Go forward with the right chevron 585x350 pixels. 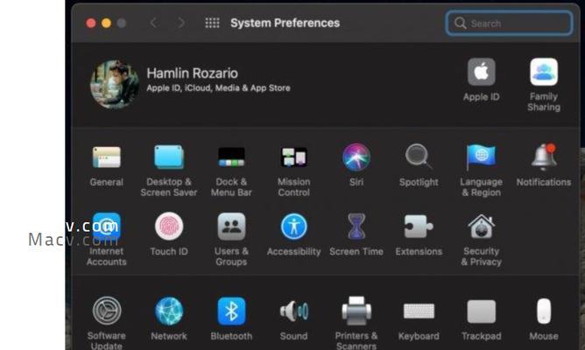pos(181,23)
